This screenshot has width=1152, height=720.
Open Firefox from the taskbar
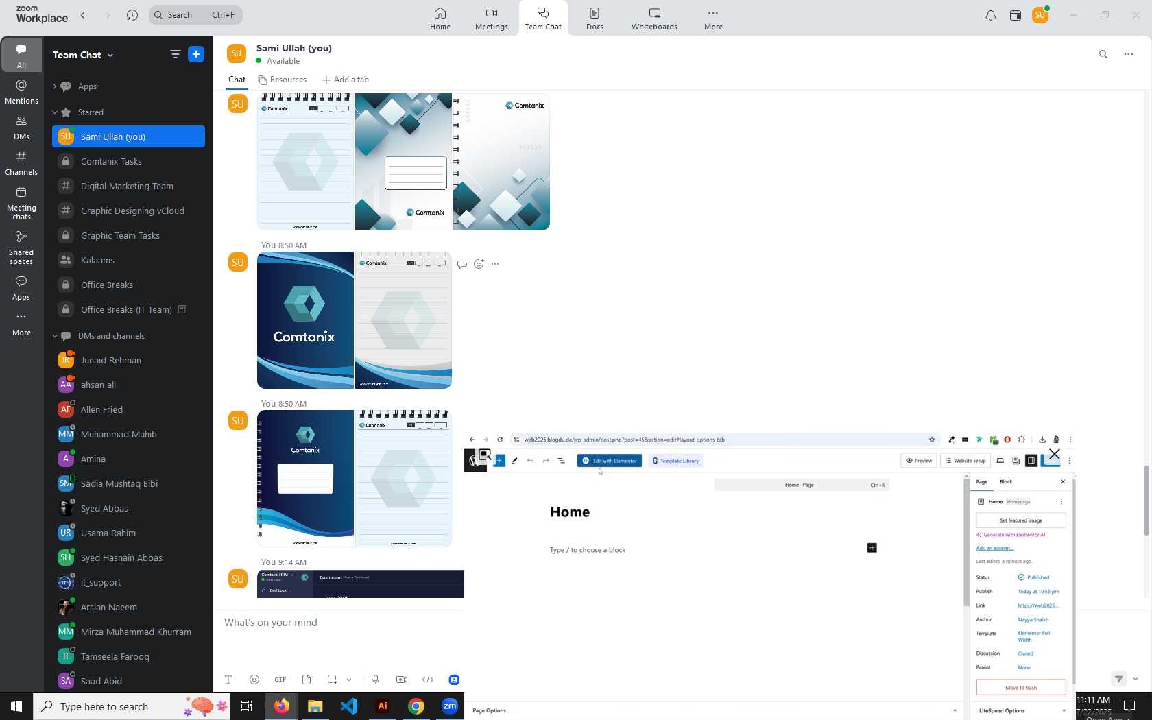(281, 706)
